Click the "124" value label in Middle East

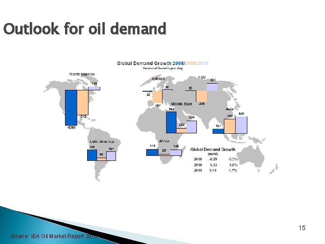click(181, 125)
